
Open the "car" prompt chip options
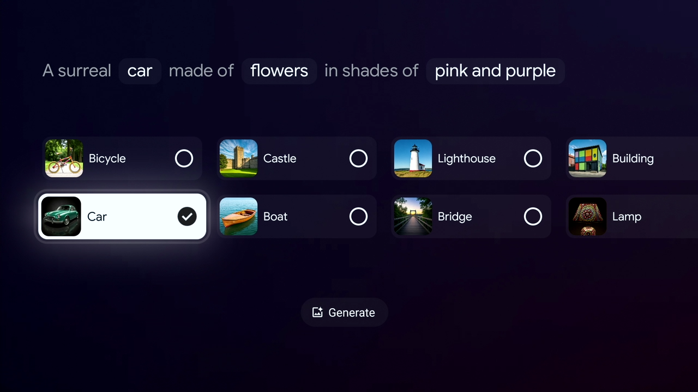140,71
